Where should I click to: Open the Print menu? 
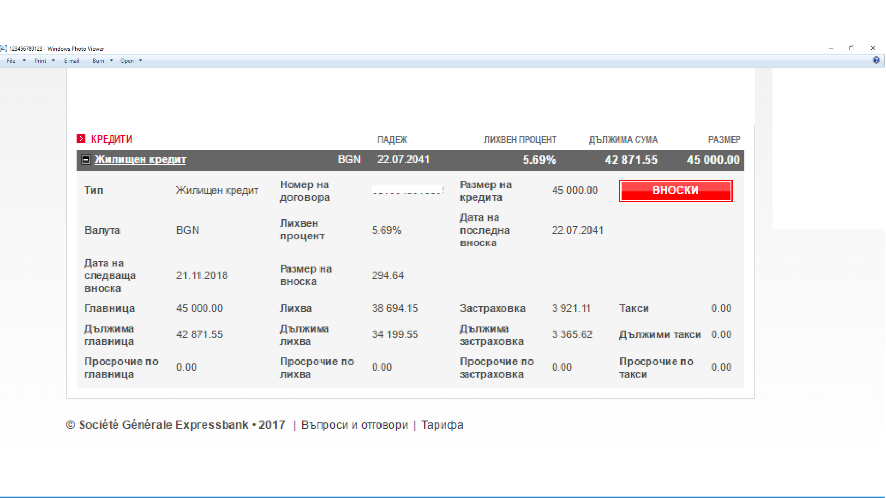point(40,61)
